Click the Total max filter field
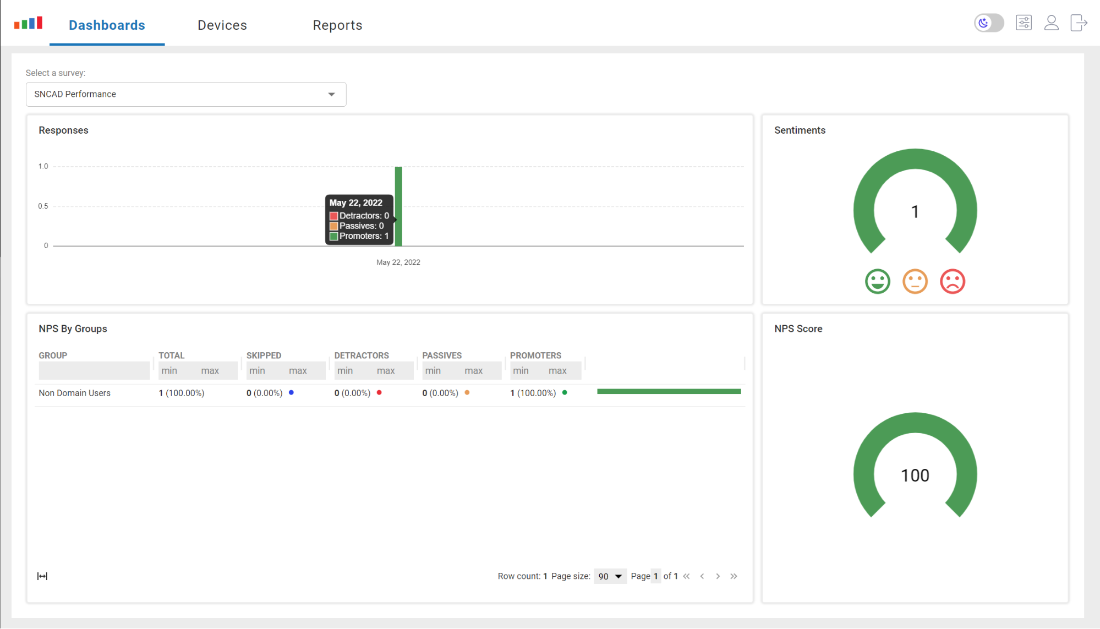 218,370
